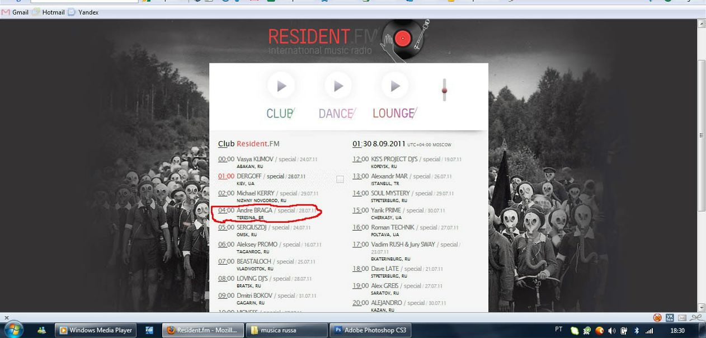Open the Yandex bookmark
706x338 pixels.
[83, 12]
